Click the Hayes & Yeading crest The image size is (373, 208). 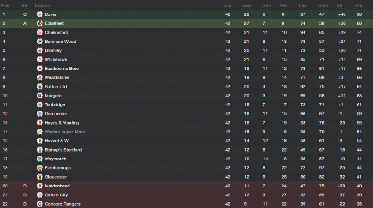(40, 123)
